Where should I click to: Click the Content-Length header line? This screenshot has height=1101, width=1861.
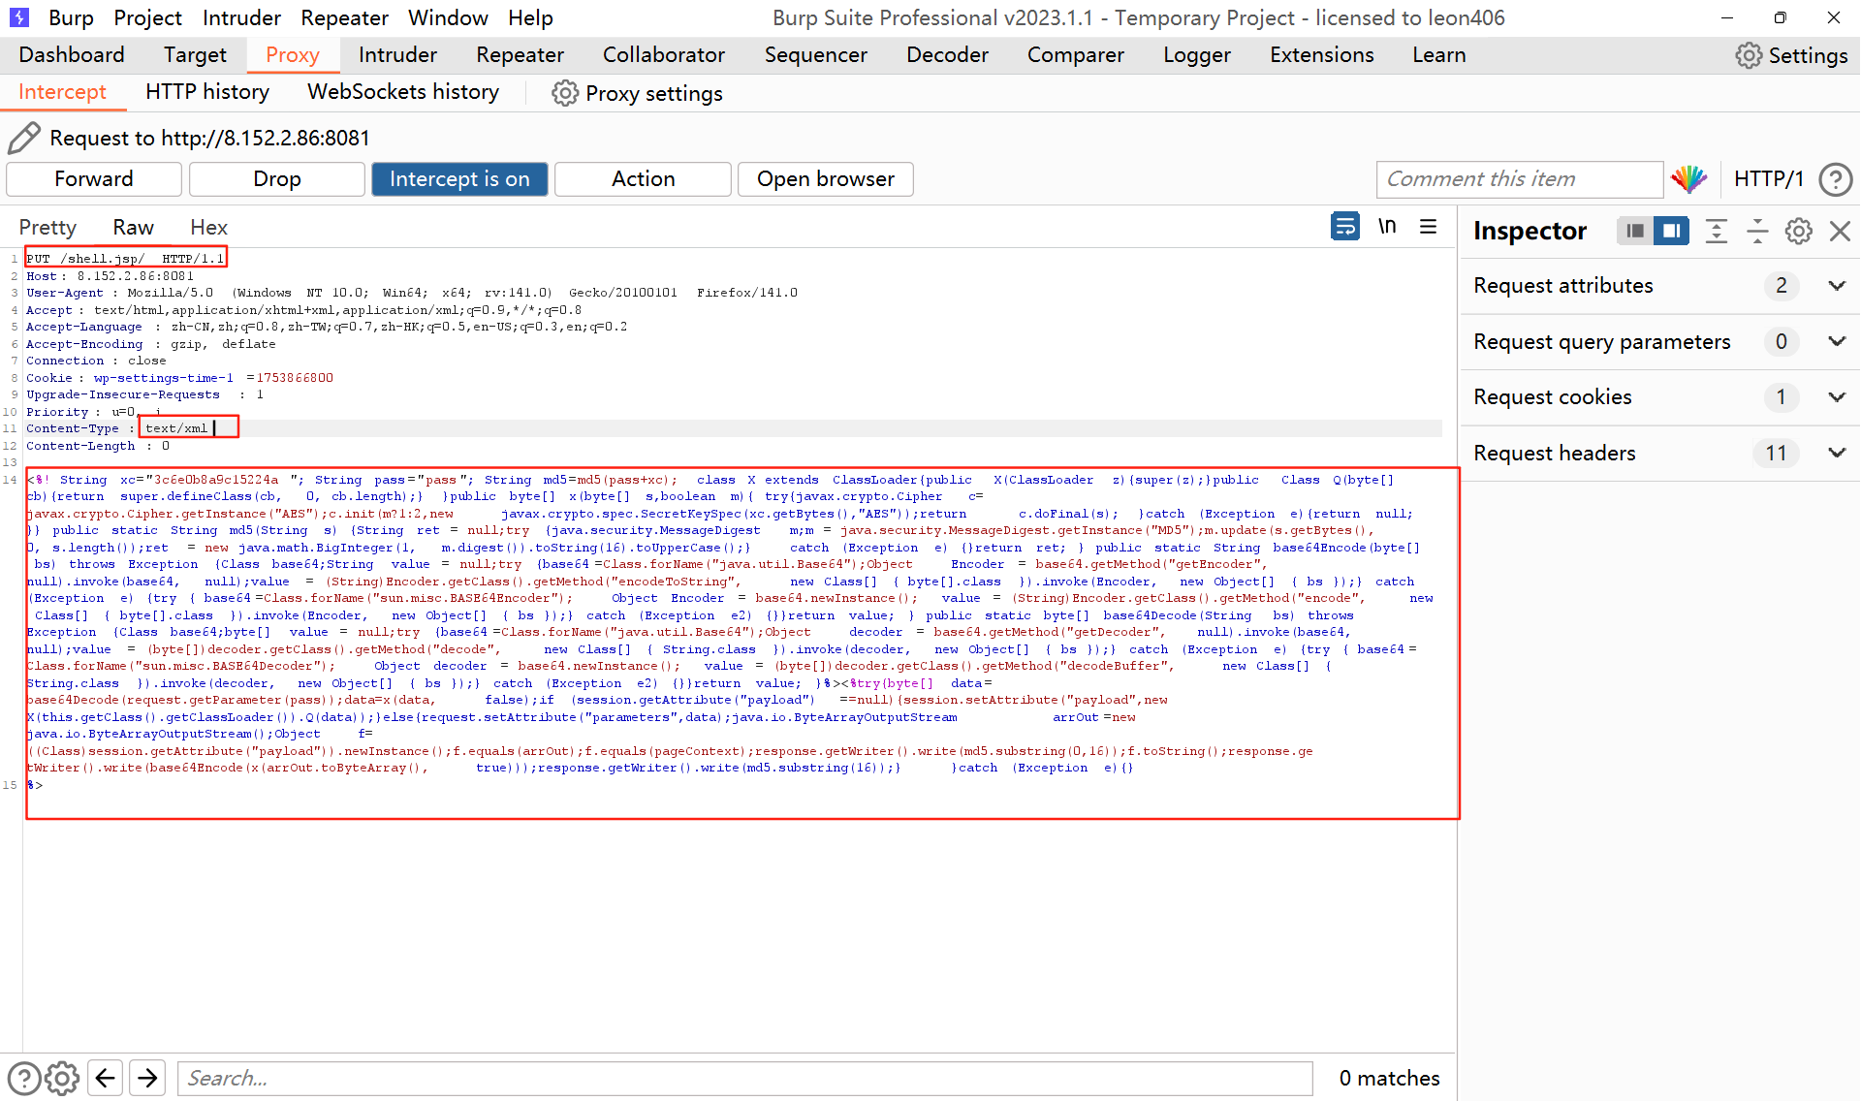click(98, 446)
